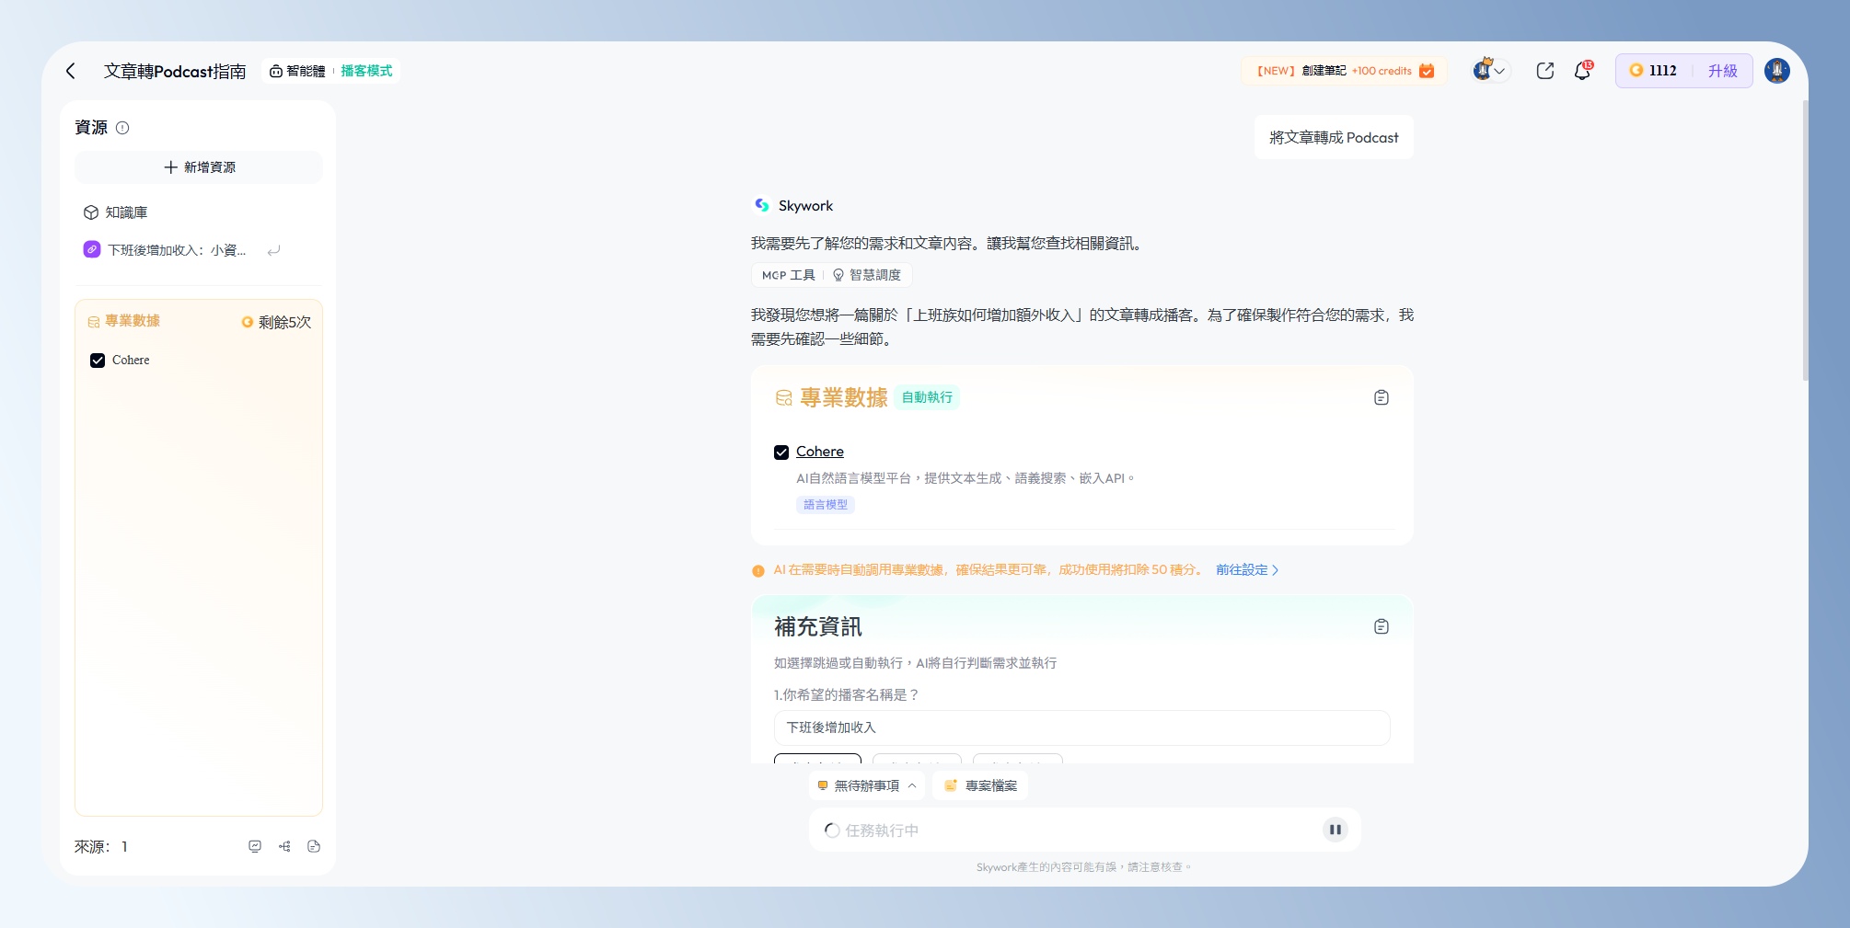Click the 知識庫 label
Viewport: 1850px width, 928px height.
pos(126,212)
